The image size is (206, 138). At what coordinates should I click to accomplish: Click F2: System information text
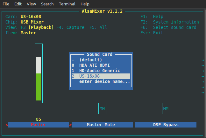click(170, 22)
